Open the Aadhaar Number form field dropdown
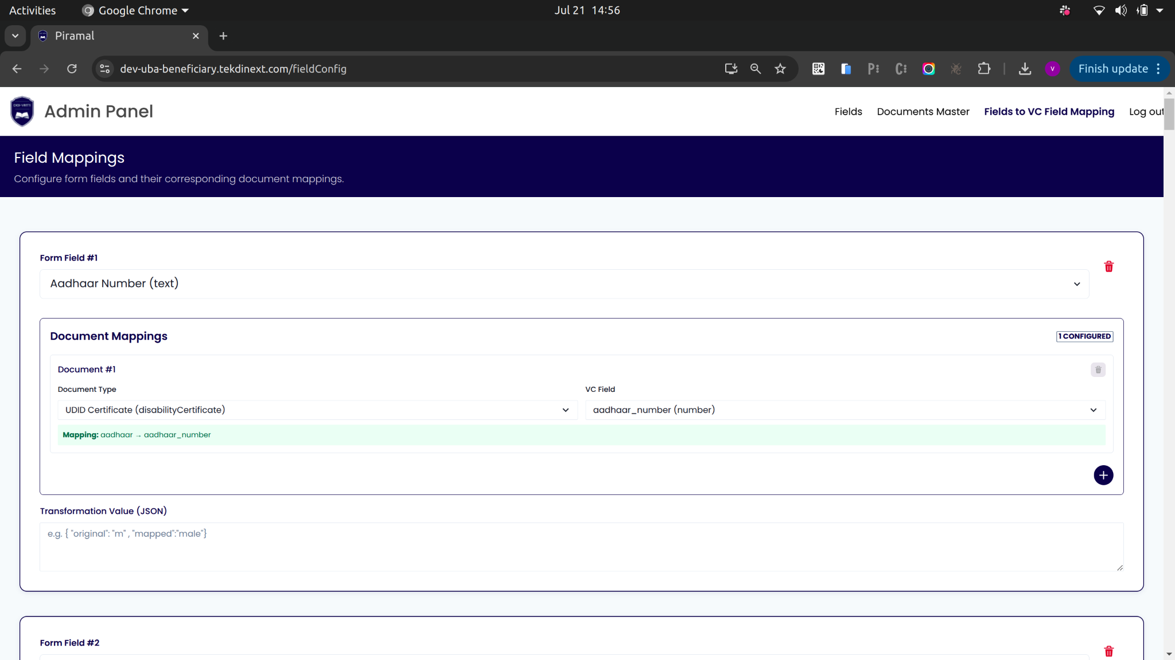Viewport: 1175px width, 660px height. pos(564,284)
